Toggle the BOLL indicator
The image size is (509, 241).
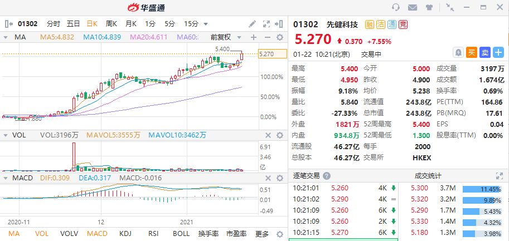pyautogui.click(x=181, y=234)
